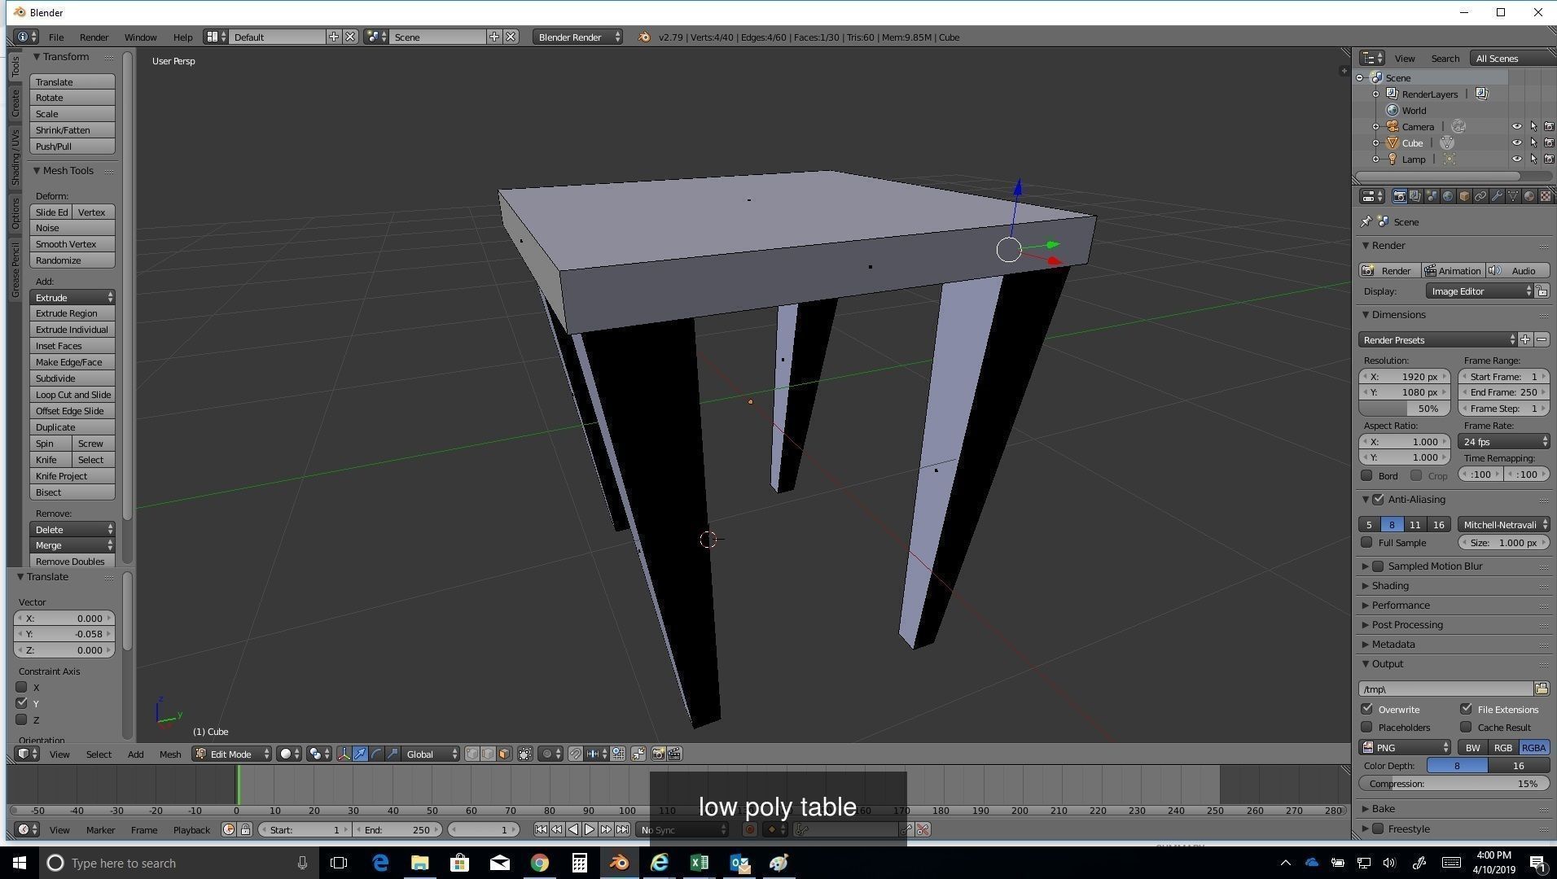Enable the rotate manipulator in the header

point(377,754)
